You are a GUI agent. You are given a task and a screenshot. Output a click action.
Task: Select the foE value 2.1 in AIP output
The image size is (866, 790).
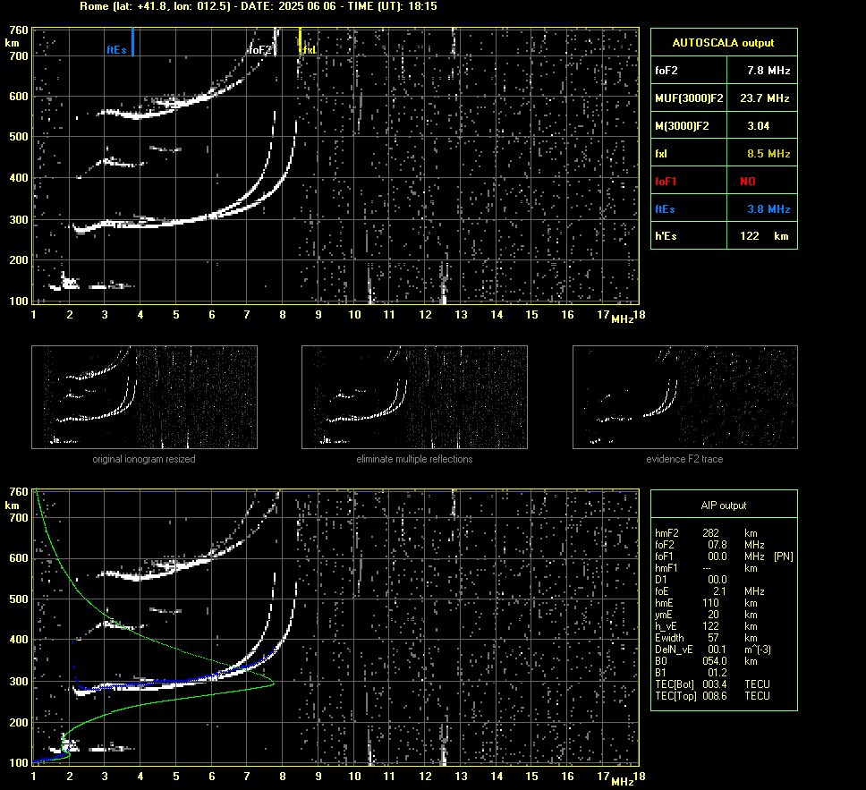click(719, 591)
